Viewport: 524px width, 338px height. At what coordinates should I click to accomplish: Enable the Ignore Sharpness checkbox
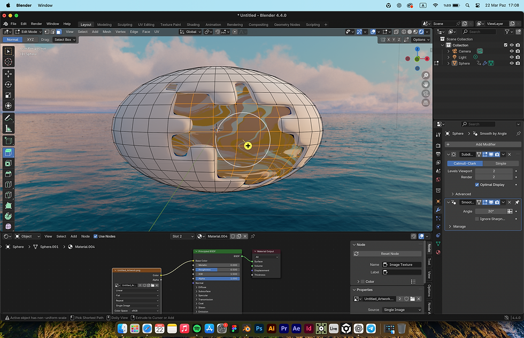pos(477,219)
